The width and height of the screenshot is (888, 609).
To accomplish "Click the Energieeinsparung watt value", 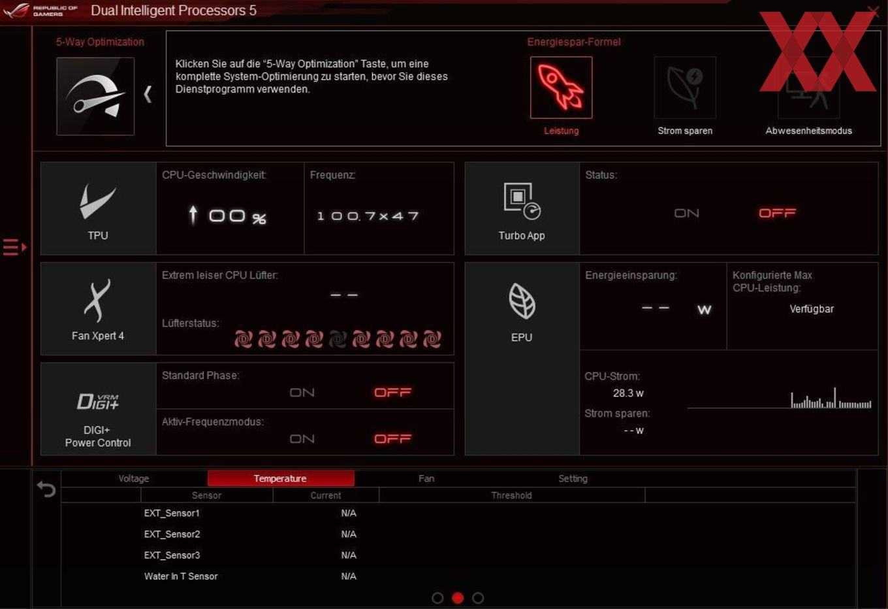I will [x=676, y=309].
